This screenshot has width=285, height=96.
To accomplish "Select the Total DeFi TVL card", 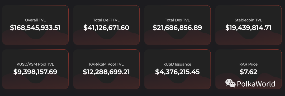I will pyautogui.click(x=106, y=25).
